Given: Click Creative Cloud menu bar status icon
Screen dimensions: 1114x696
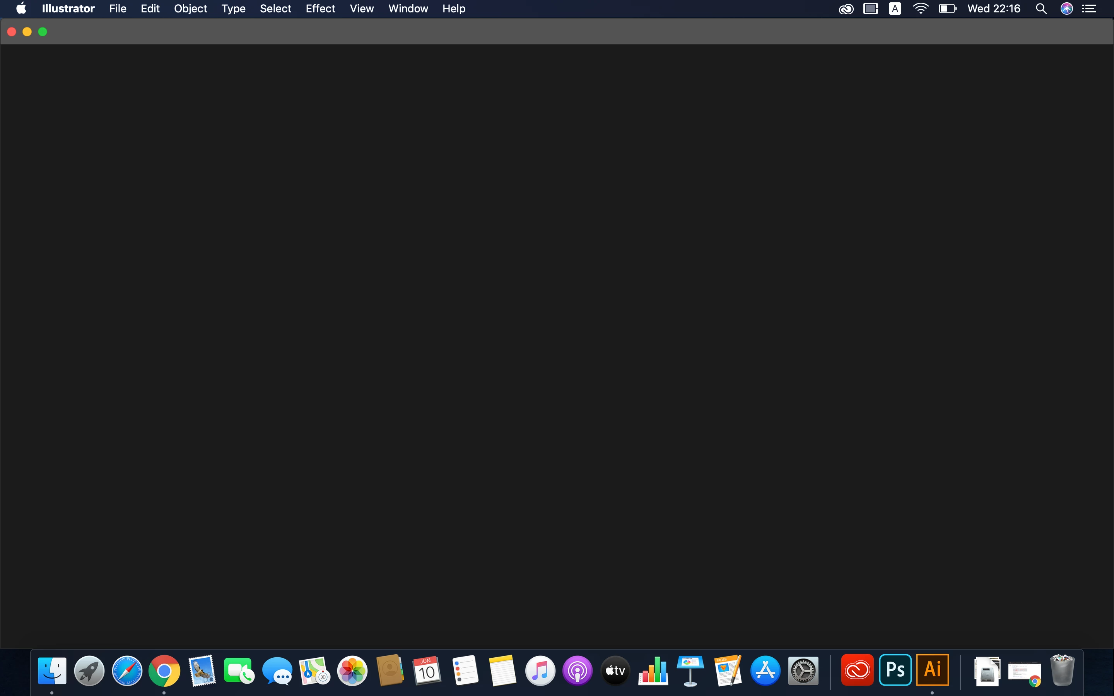Looking at the screenshot, I should pos(846,9).
